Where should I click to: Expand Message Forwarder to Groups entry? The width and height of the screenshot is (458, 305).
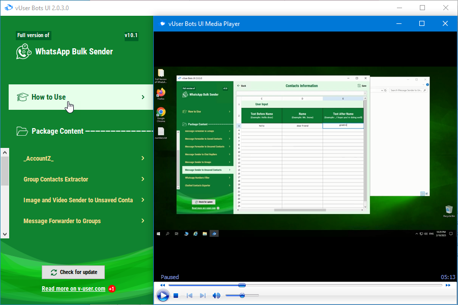[84, 221]
